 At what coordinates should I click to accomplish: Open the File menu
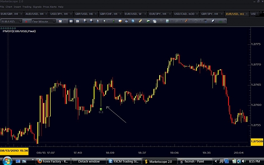2,7
